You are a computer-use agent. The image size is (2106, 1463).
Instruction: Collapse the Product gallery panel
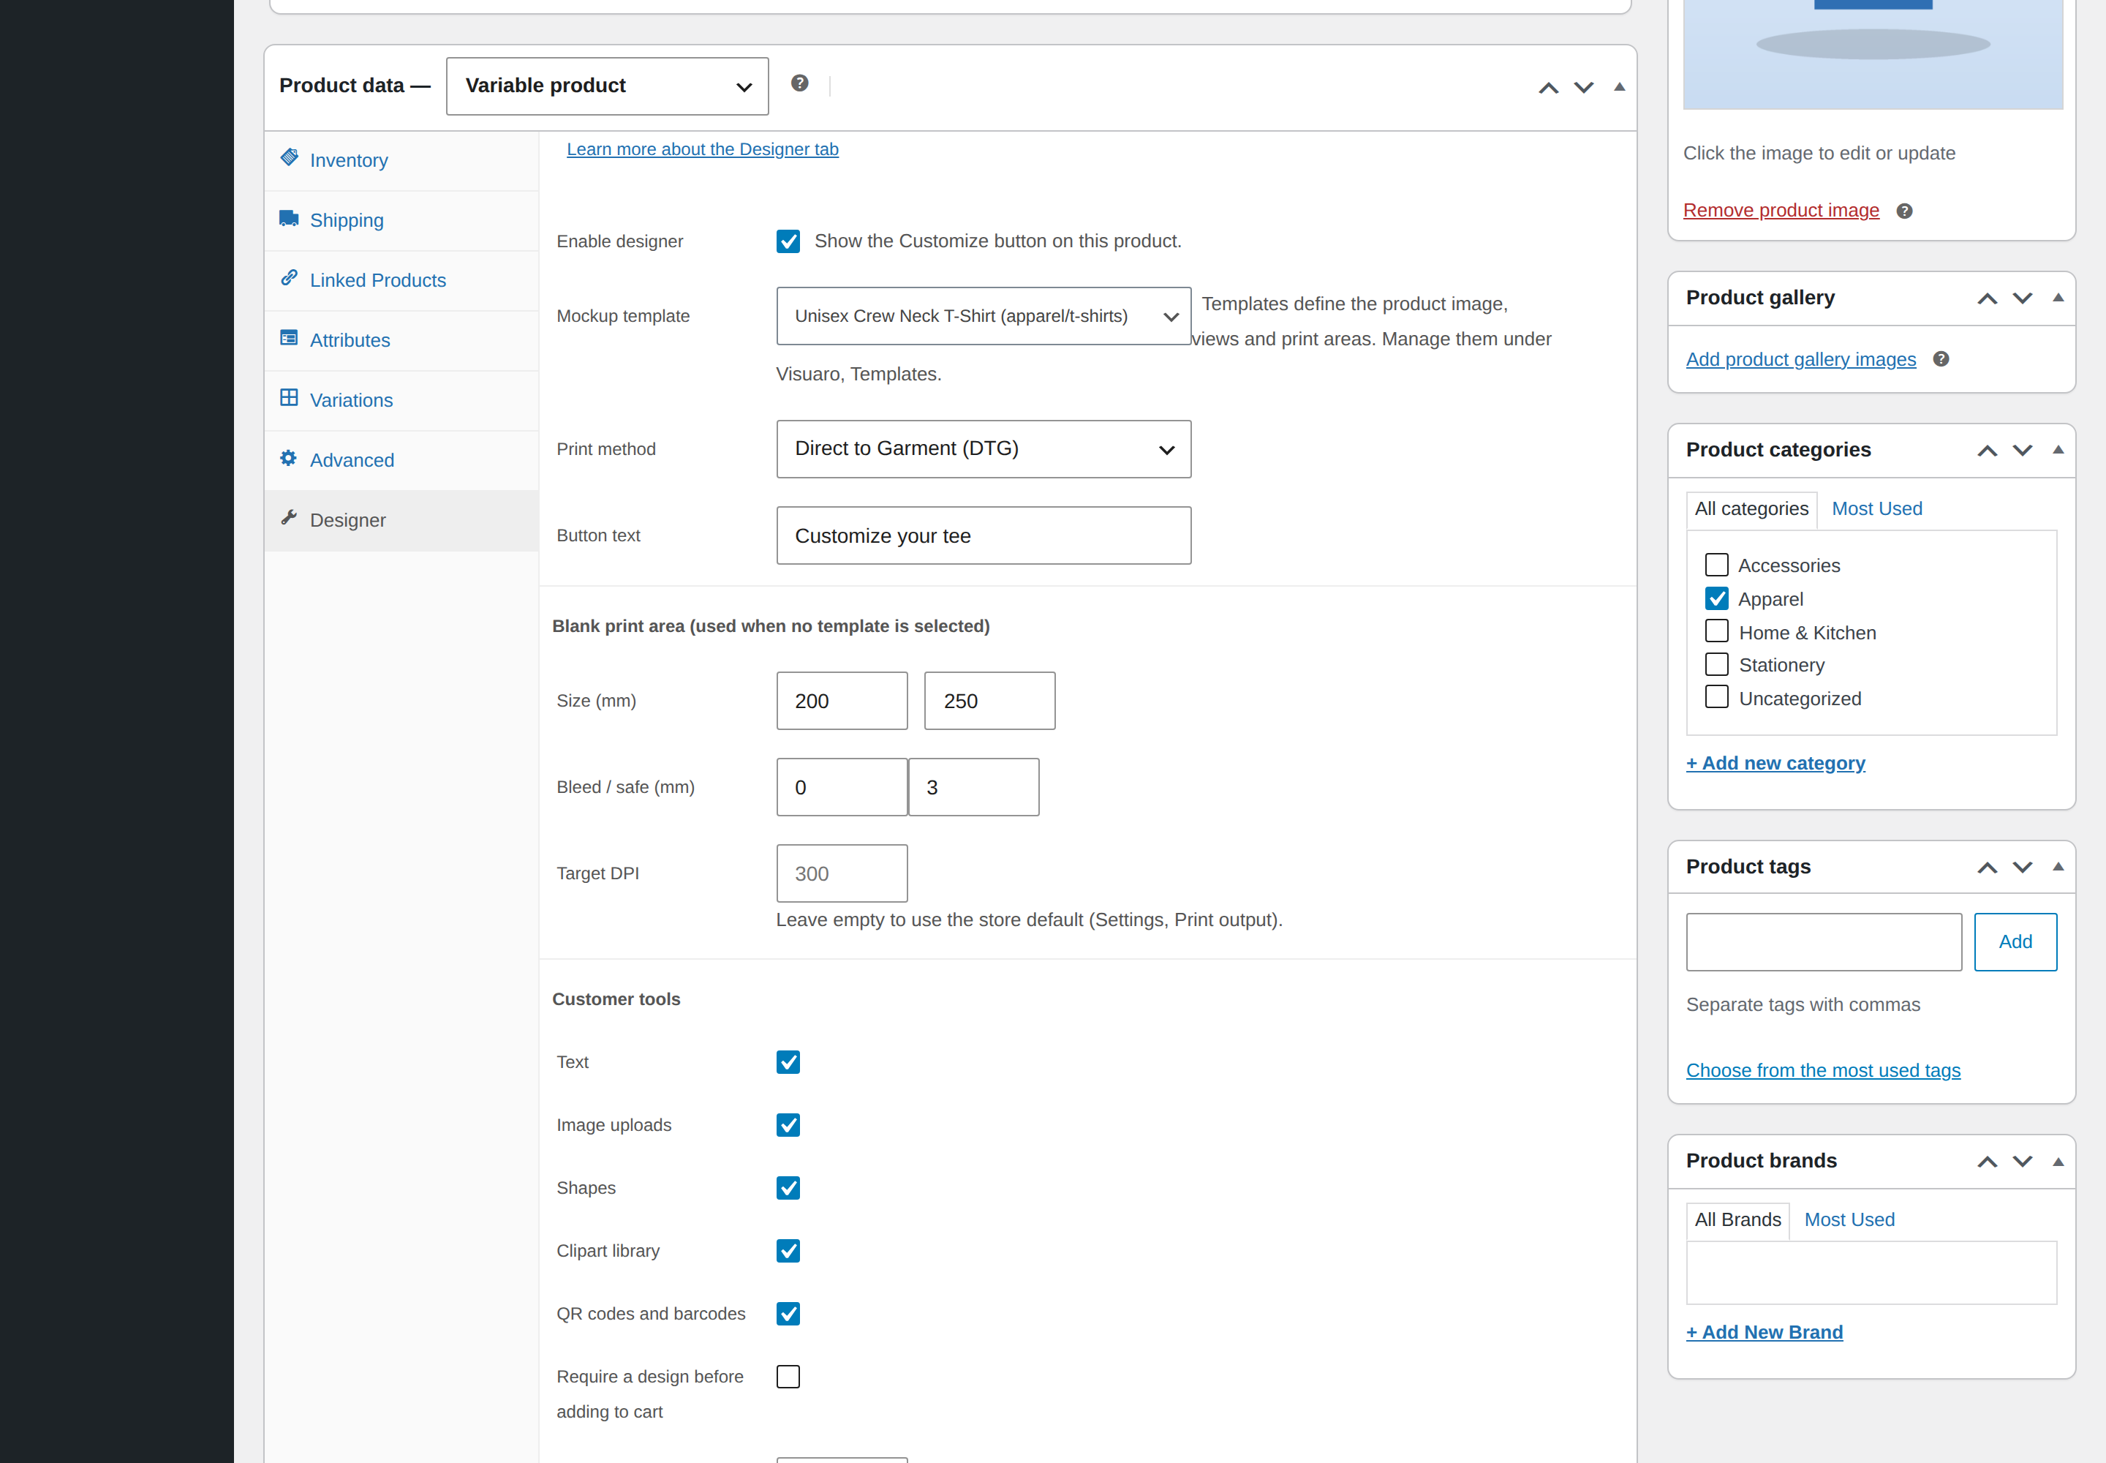pos(2058,298)
